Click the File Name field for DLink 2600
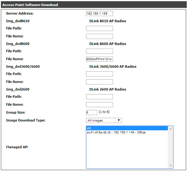 pyautogui.click(x=99, y=105)
